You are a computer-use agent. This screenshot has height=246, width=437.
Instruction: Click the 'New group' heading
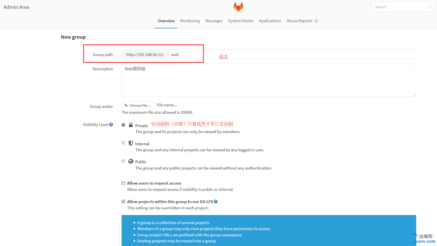[73, 37]
